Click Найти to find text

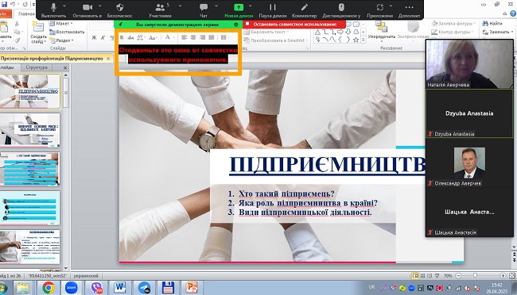click(x=492, y=23)
